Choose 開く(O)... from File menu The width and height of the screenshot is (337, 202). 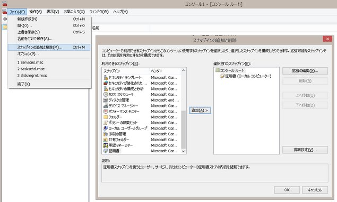(x=49, y=25)
